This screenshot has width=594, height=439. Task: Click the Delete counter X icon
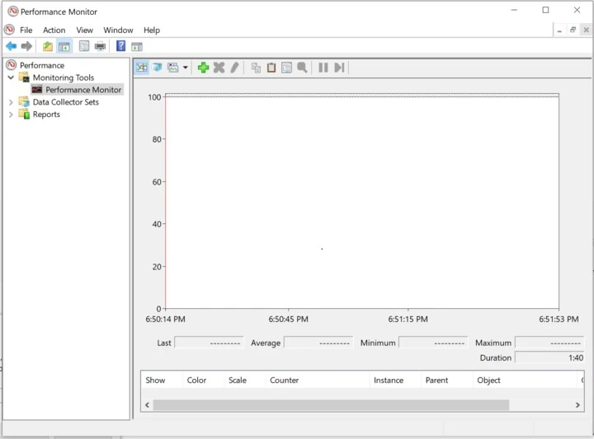click(x=219, y=68)
